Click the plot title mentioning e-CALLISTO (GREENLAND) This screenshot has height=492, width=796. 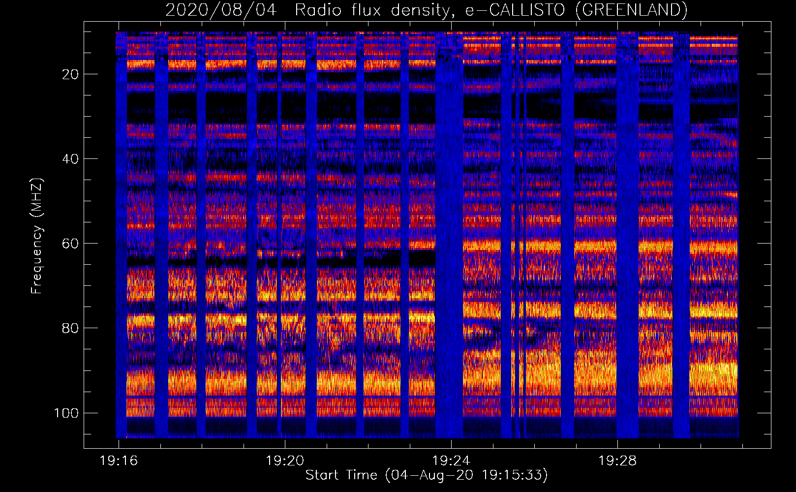427,10
